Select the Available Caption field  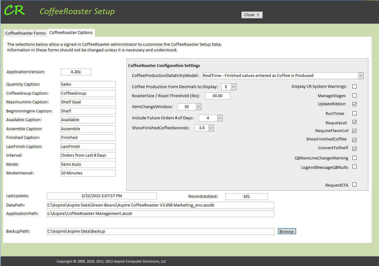[x=88, y=120]
